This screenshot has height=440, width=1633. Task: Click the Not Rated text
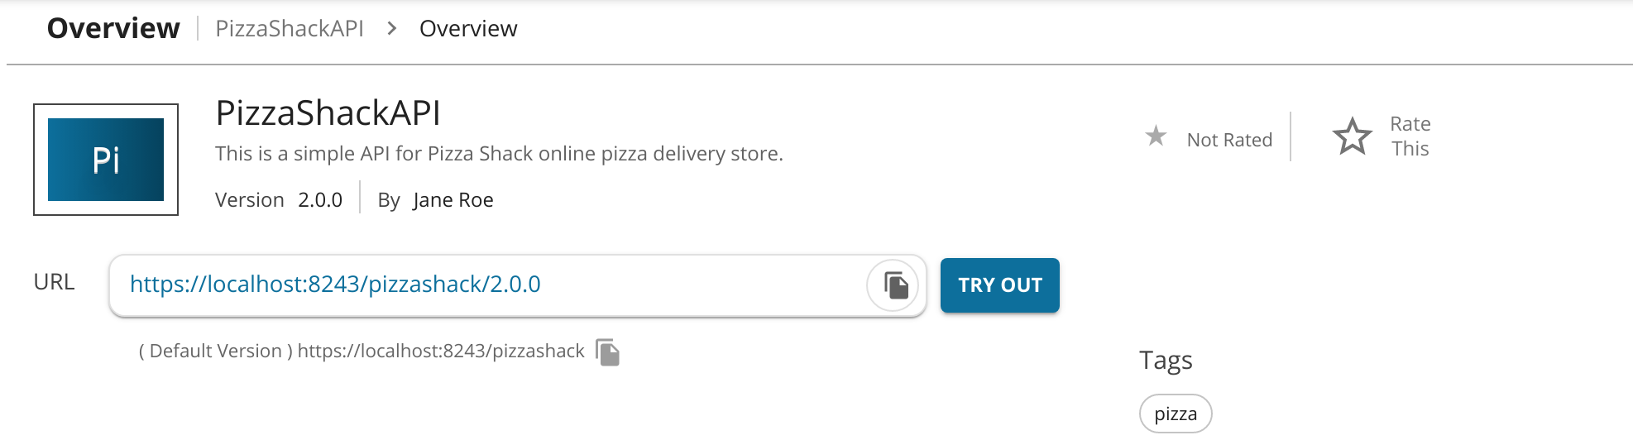click(x=1229, y=141)
